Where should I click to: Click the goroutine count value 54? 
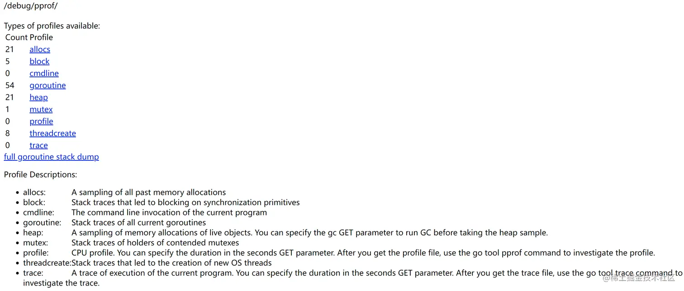(10, 85)
